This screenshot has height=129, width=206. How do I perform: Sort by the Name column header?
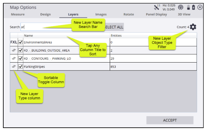click(67, 36)
